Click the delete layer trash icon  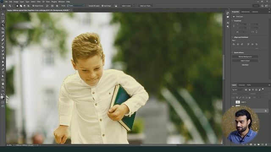click(266, 144)
